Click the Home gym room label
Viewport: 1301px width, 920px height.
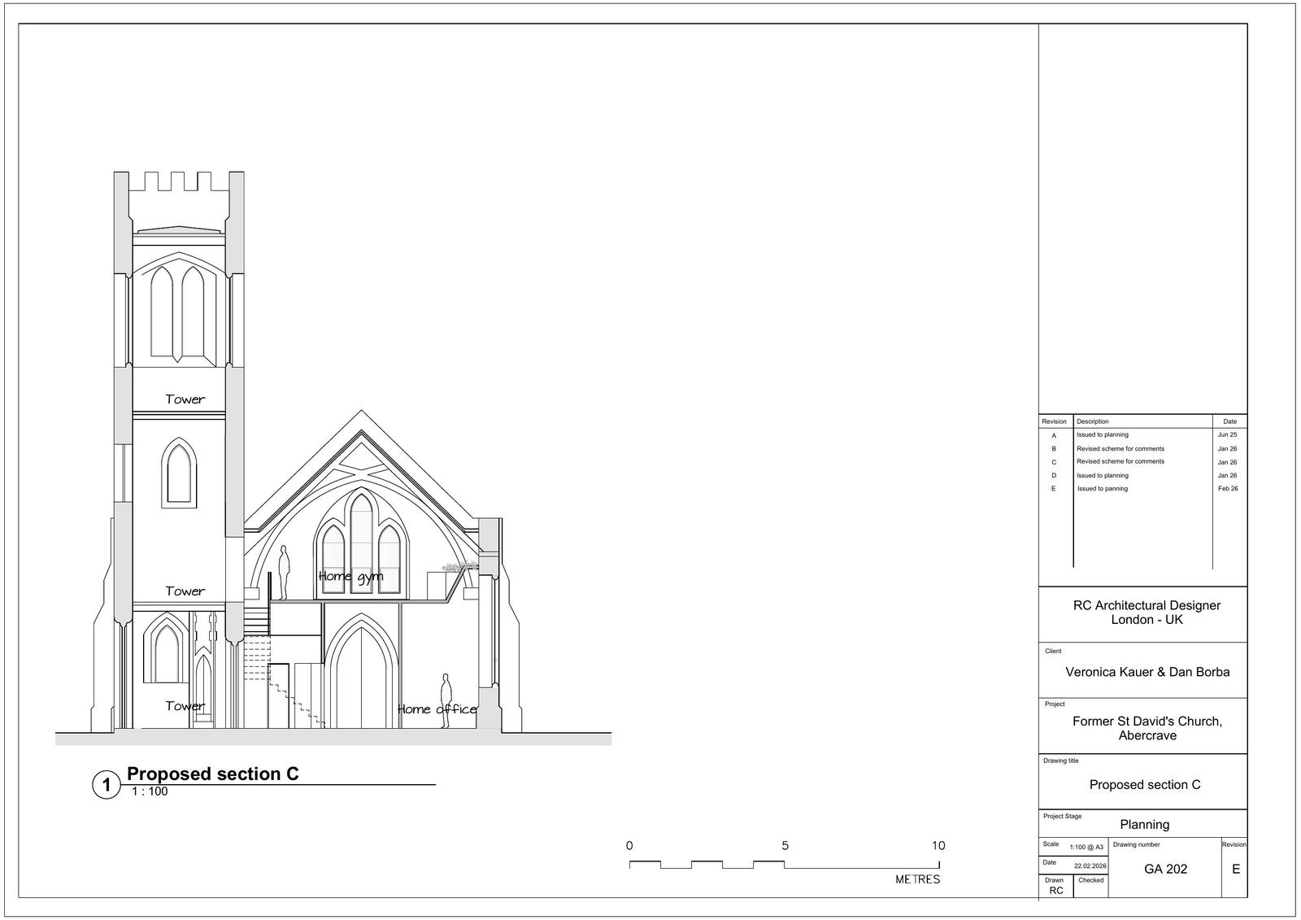pyautogui.click(x=350, y=577)
